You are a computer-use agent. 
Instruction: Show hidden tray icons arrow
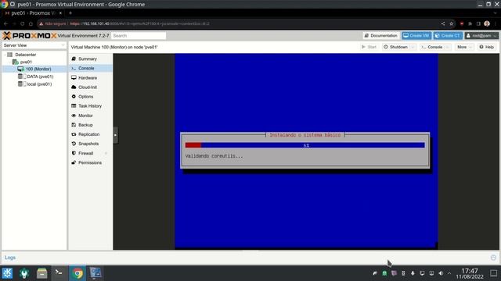coord(449,273)
